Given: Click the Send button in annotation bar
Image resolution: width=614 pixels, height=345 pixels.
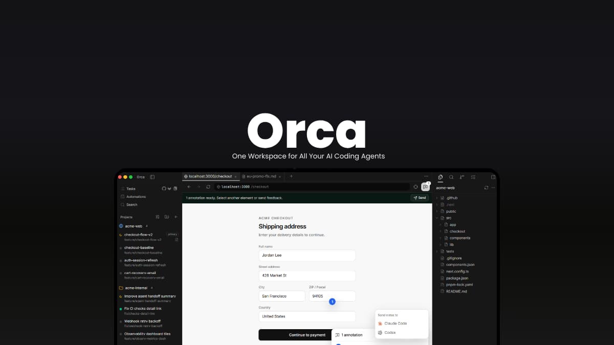Looking at the screenshot, I should 420,198.
